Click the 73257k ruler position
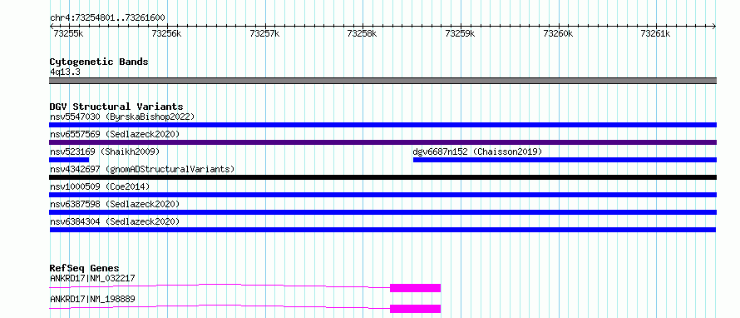The height and width of the screenshot is (318, 740). [x=264, y=33]
